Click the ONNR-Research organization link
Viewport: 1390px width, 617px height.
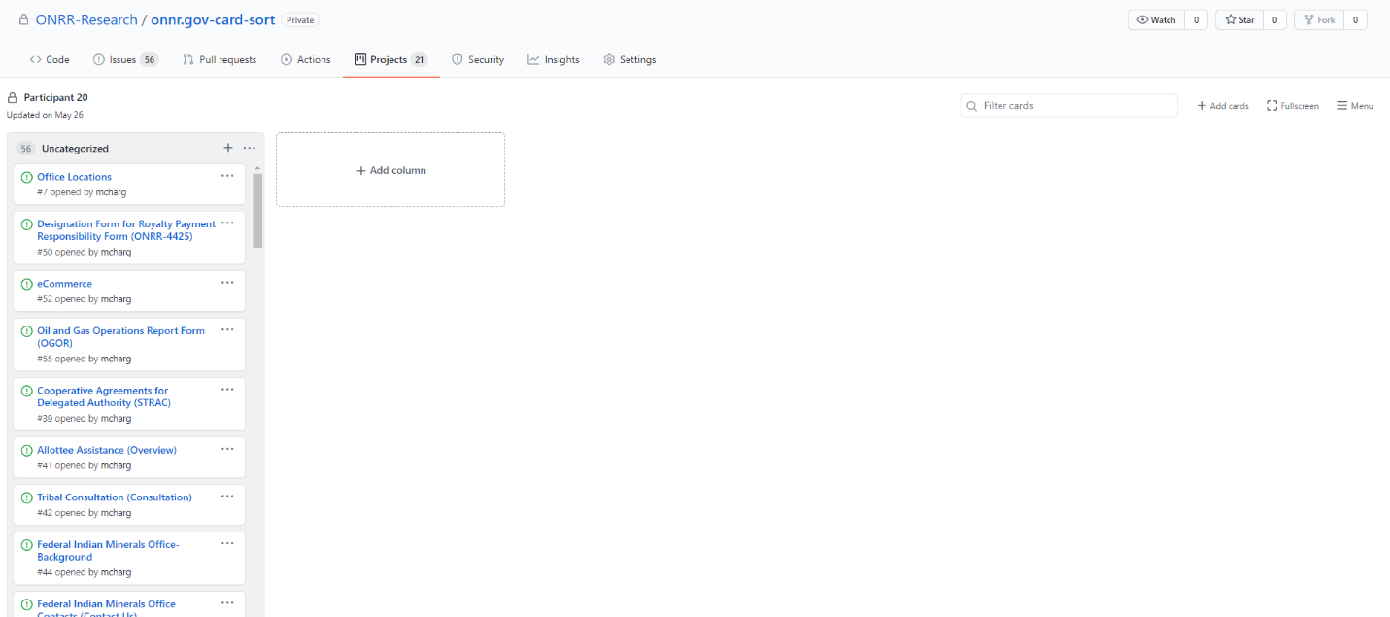(87, 19)
